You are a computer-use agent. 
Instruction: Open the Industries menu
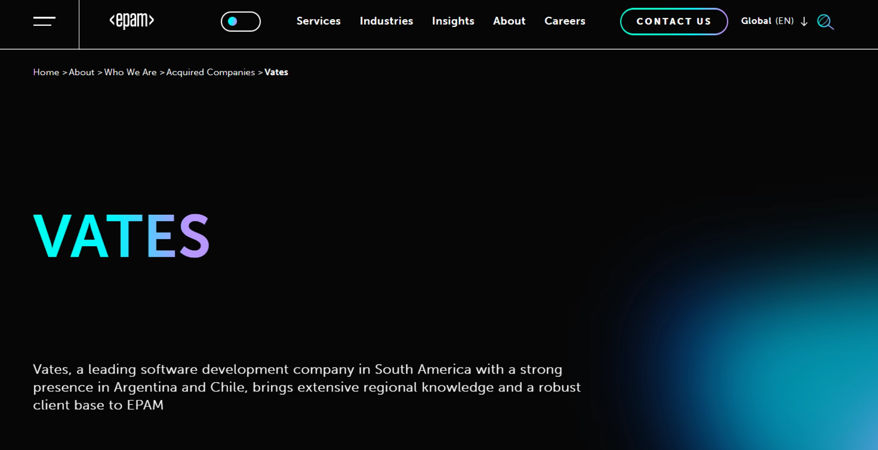(386, 21)
